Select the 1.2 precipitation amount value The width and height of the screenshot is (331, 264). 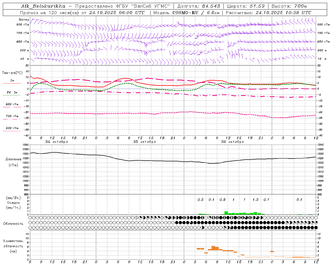point(255,200)
